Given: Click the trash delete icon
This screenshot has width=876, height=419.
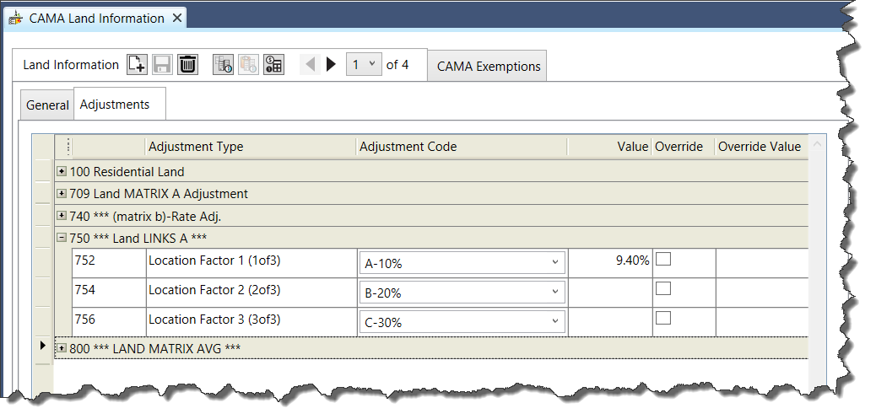Looking at the screenshot, I should pos(187,65).
